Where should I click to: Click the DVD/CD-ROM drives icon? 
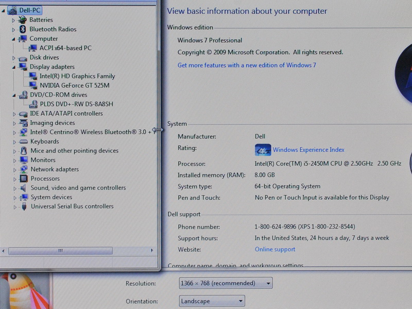(23, 95)
